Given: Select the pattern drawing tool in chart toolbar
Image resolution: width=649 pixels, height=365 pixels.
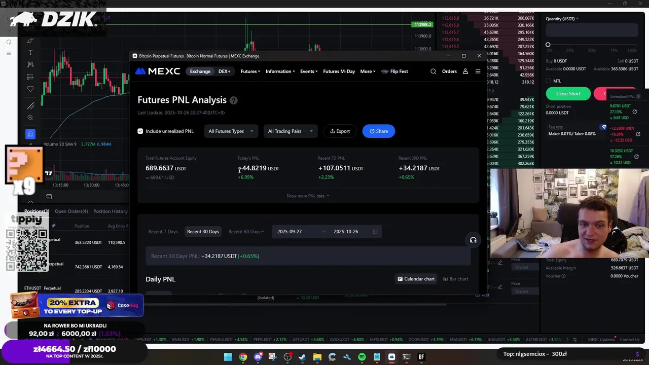Looking at the screenshot, I should click(30, 64).
